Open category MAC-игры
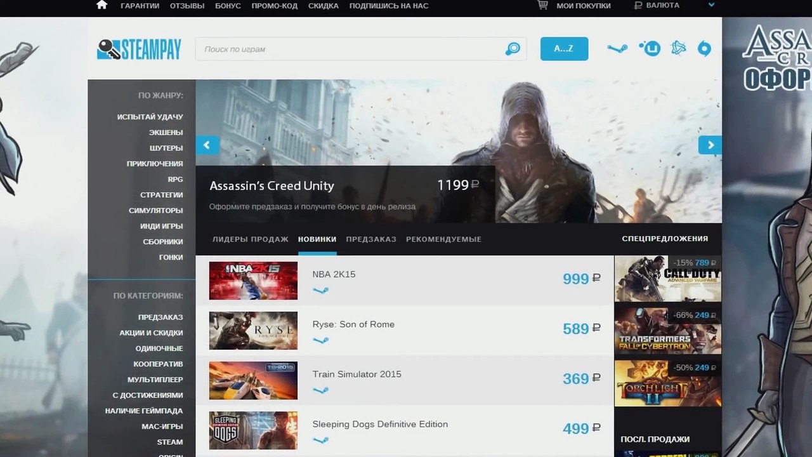 point(162,427)
